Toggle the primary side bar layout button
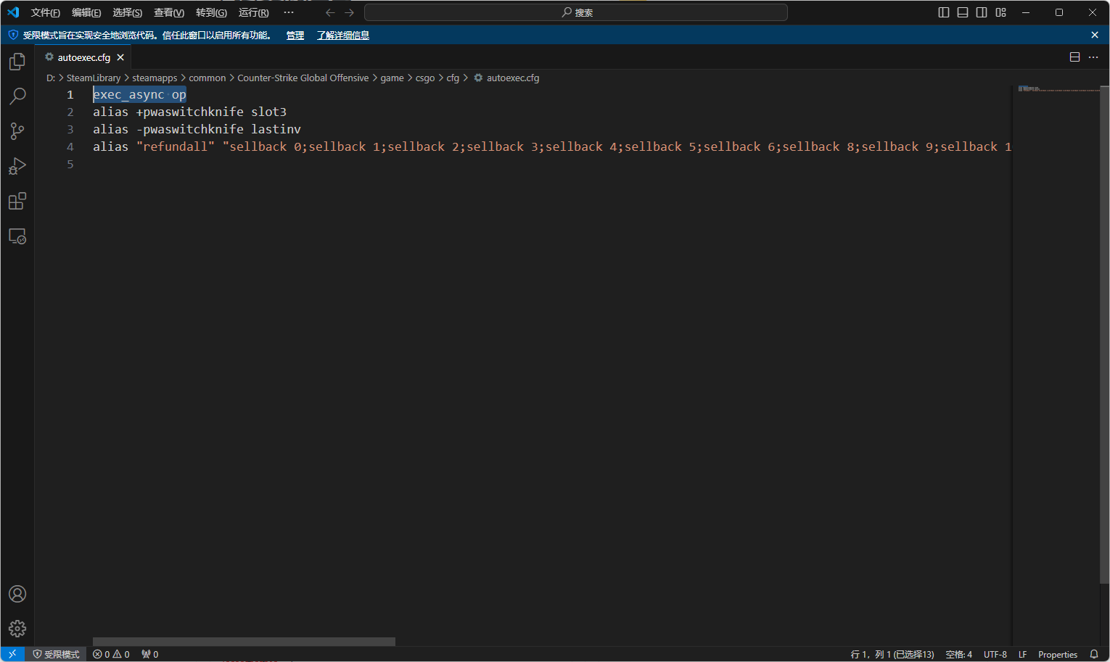1110x662 pixels. (943, 12)
